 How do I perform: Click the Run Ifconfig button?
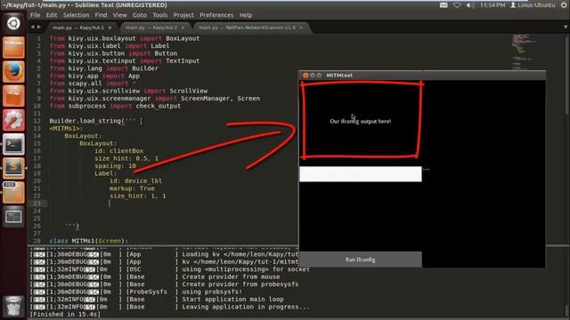click(x=360, y=260)
